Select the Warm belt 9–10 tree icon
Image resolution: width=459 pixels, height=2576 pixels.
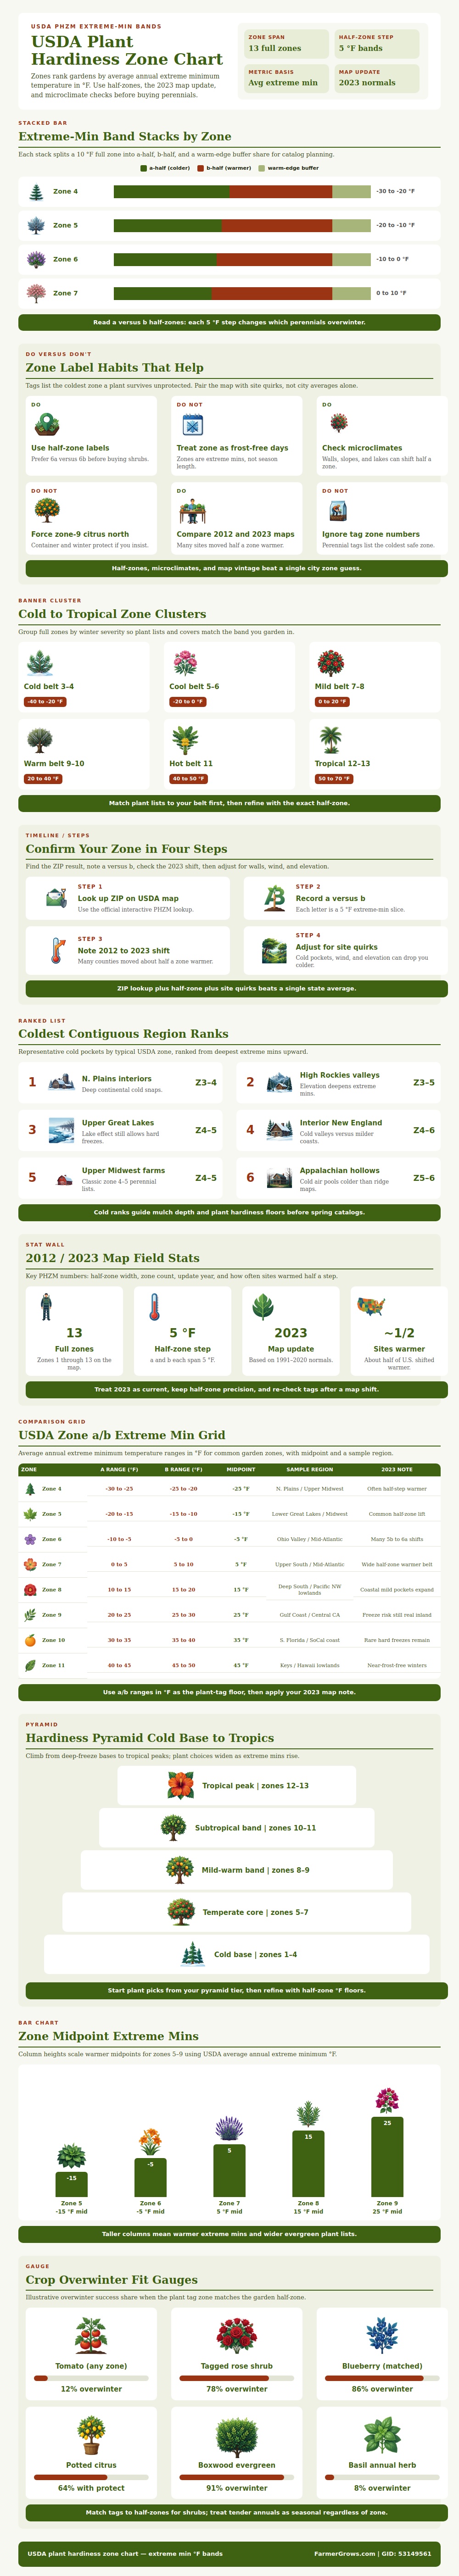point(40,739)
